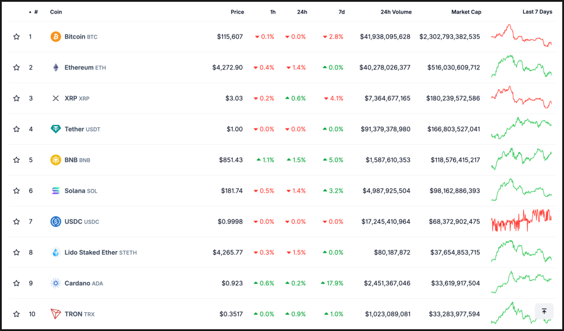Toggle the TRON favorite star
The height and width of the screenshot is (331, 564).
point(16,314)
